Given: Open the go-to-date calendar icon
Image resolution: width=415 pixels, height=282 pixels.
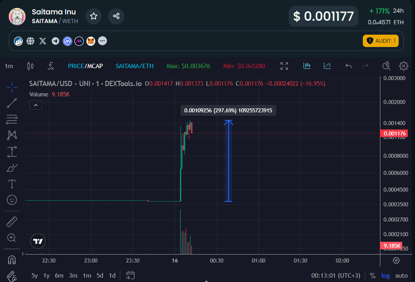Looking at the screenshot, I should coord(130,275).
